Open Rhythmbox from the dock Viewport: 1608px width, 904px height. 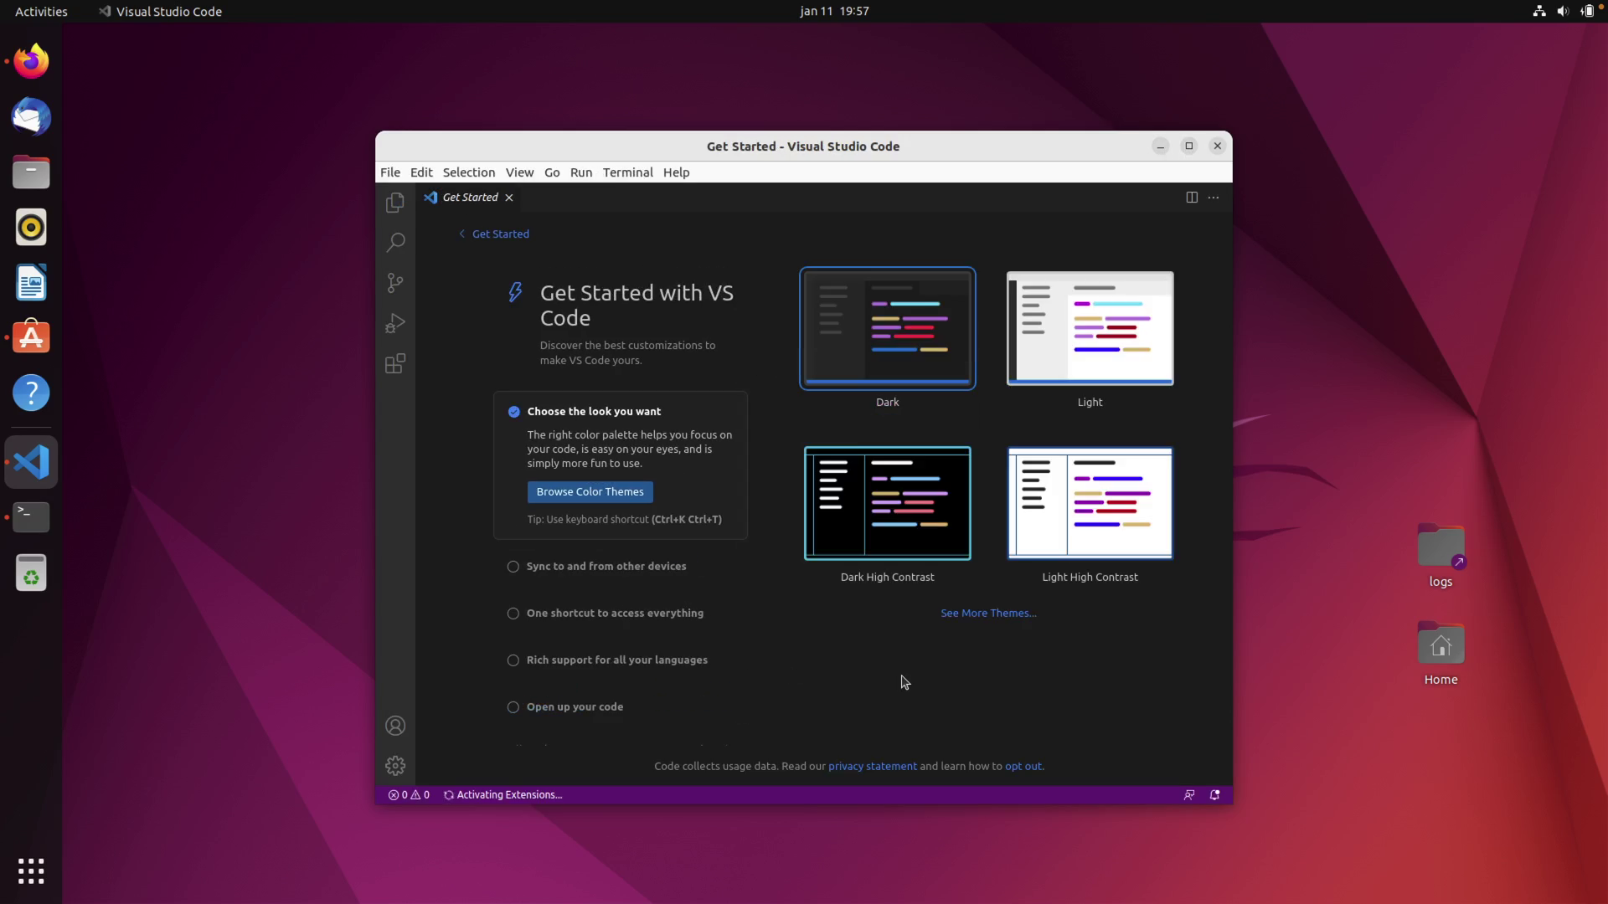pos(31,227)
